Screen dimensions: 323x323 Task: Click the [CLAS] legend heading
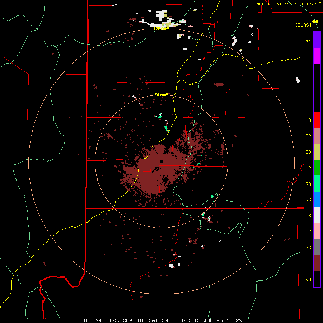click(303, 25)
